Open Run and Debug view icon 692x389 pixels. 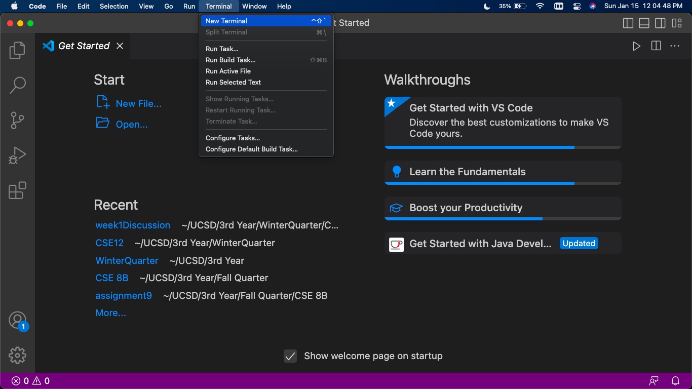17,155
